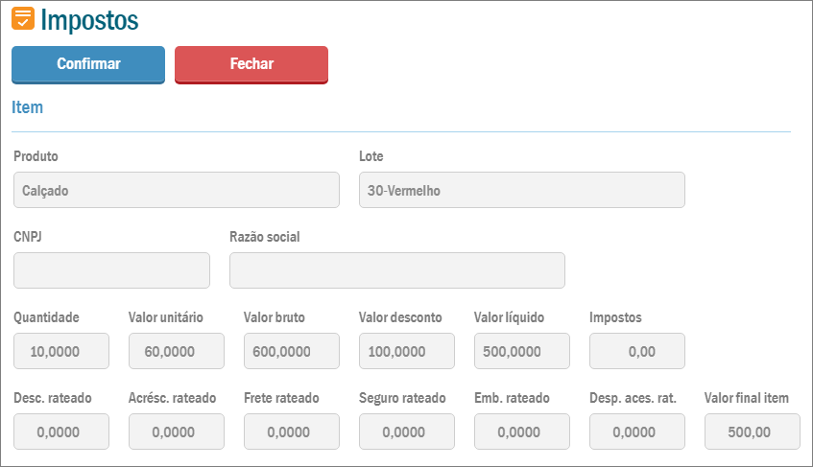
Task: Select the Valor líquido field
Action: coord(522,351)
